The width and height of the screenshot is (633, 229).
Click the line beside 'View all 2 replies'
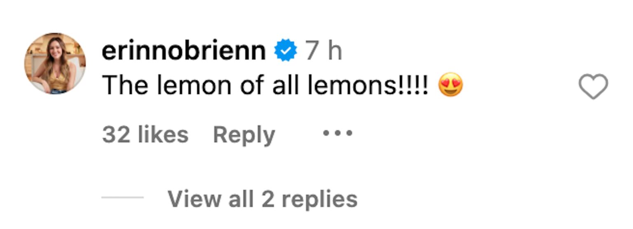(x=122, y=198)
